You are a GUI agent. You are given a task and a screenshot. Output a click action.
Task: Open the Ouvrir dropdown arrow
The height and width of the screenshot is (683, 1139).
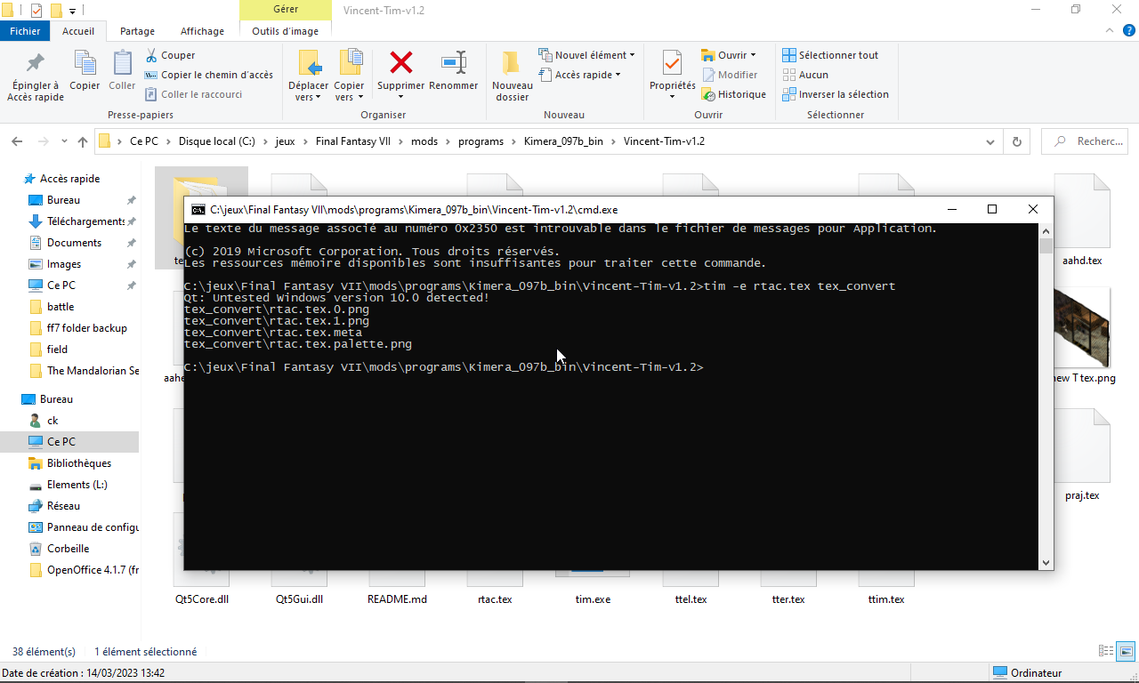[753, 55]
